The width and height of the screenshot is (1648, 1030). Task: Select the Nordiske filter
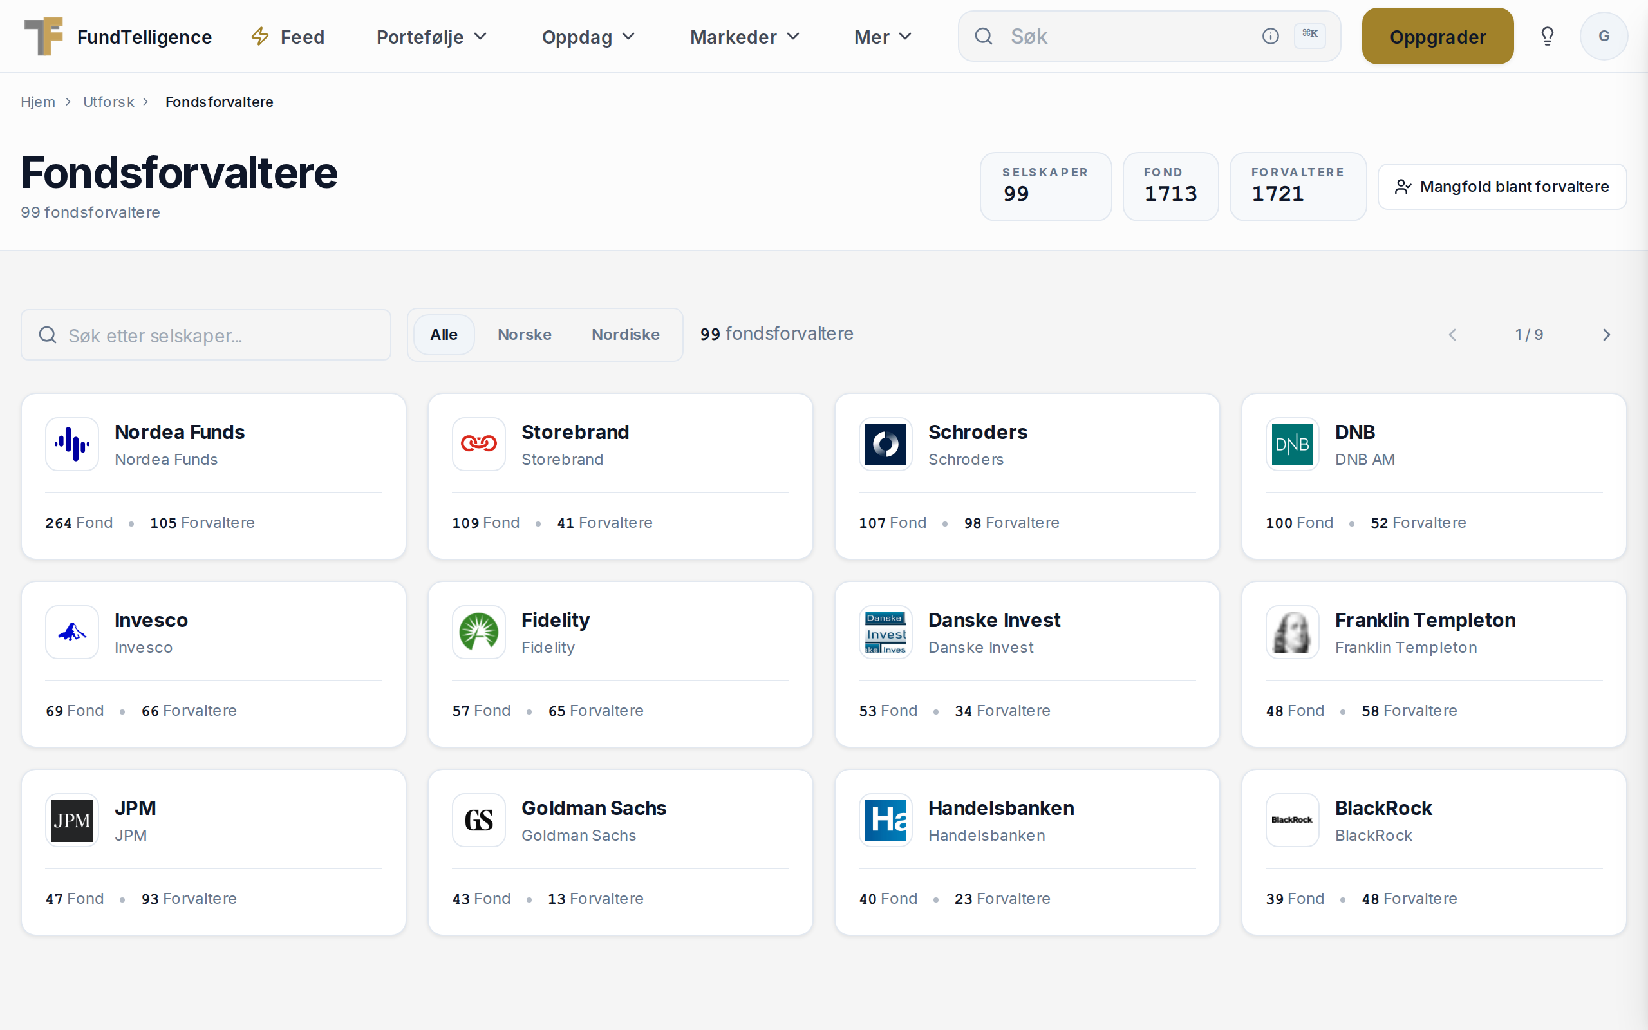click(x=625, y=335)
